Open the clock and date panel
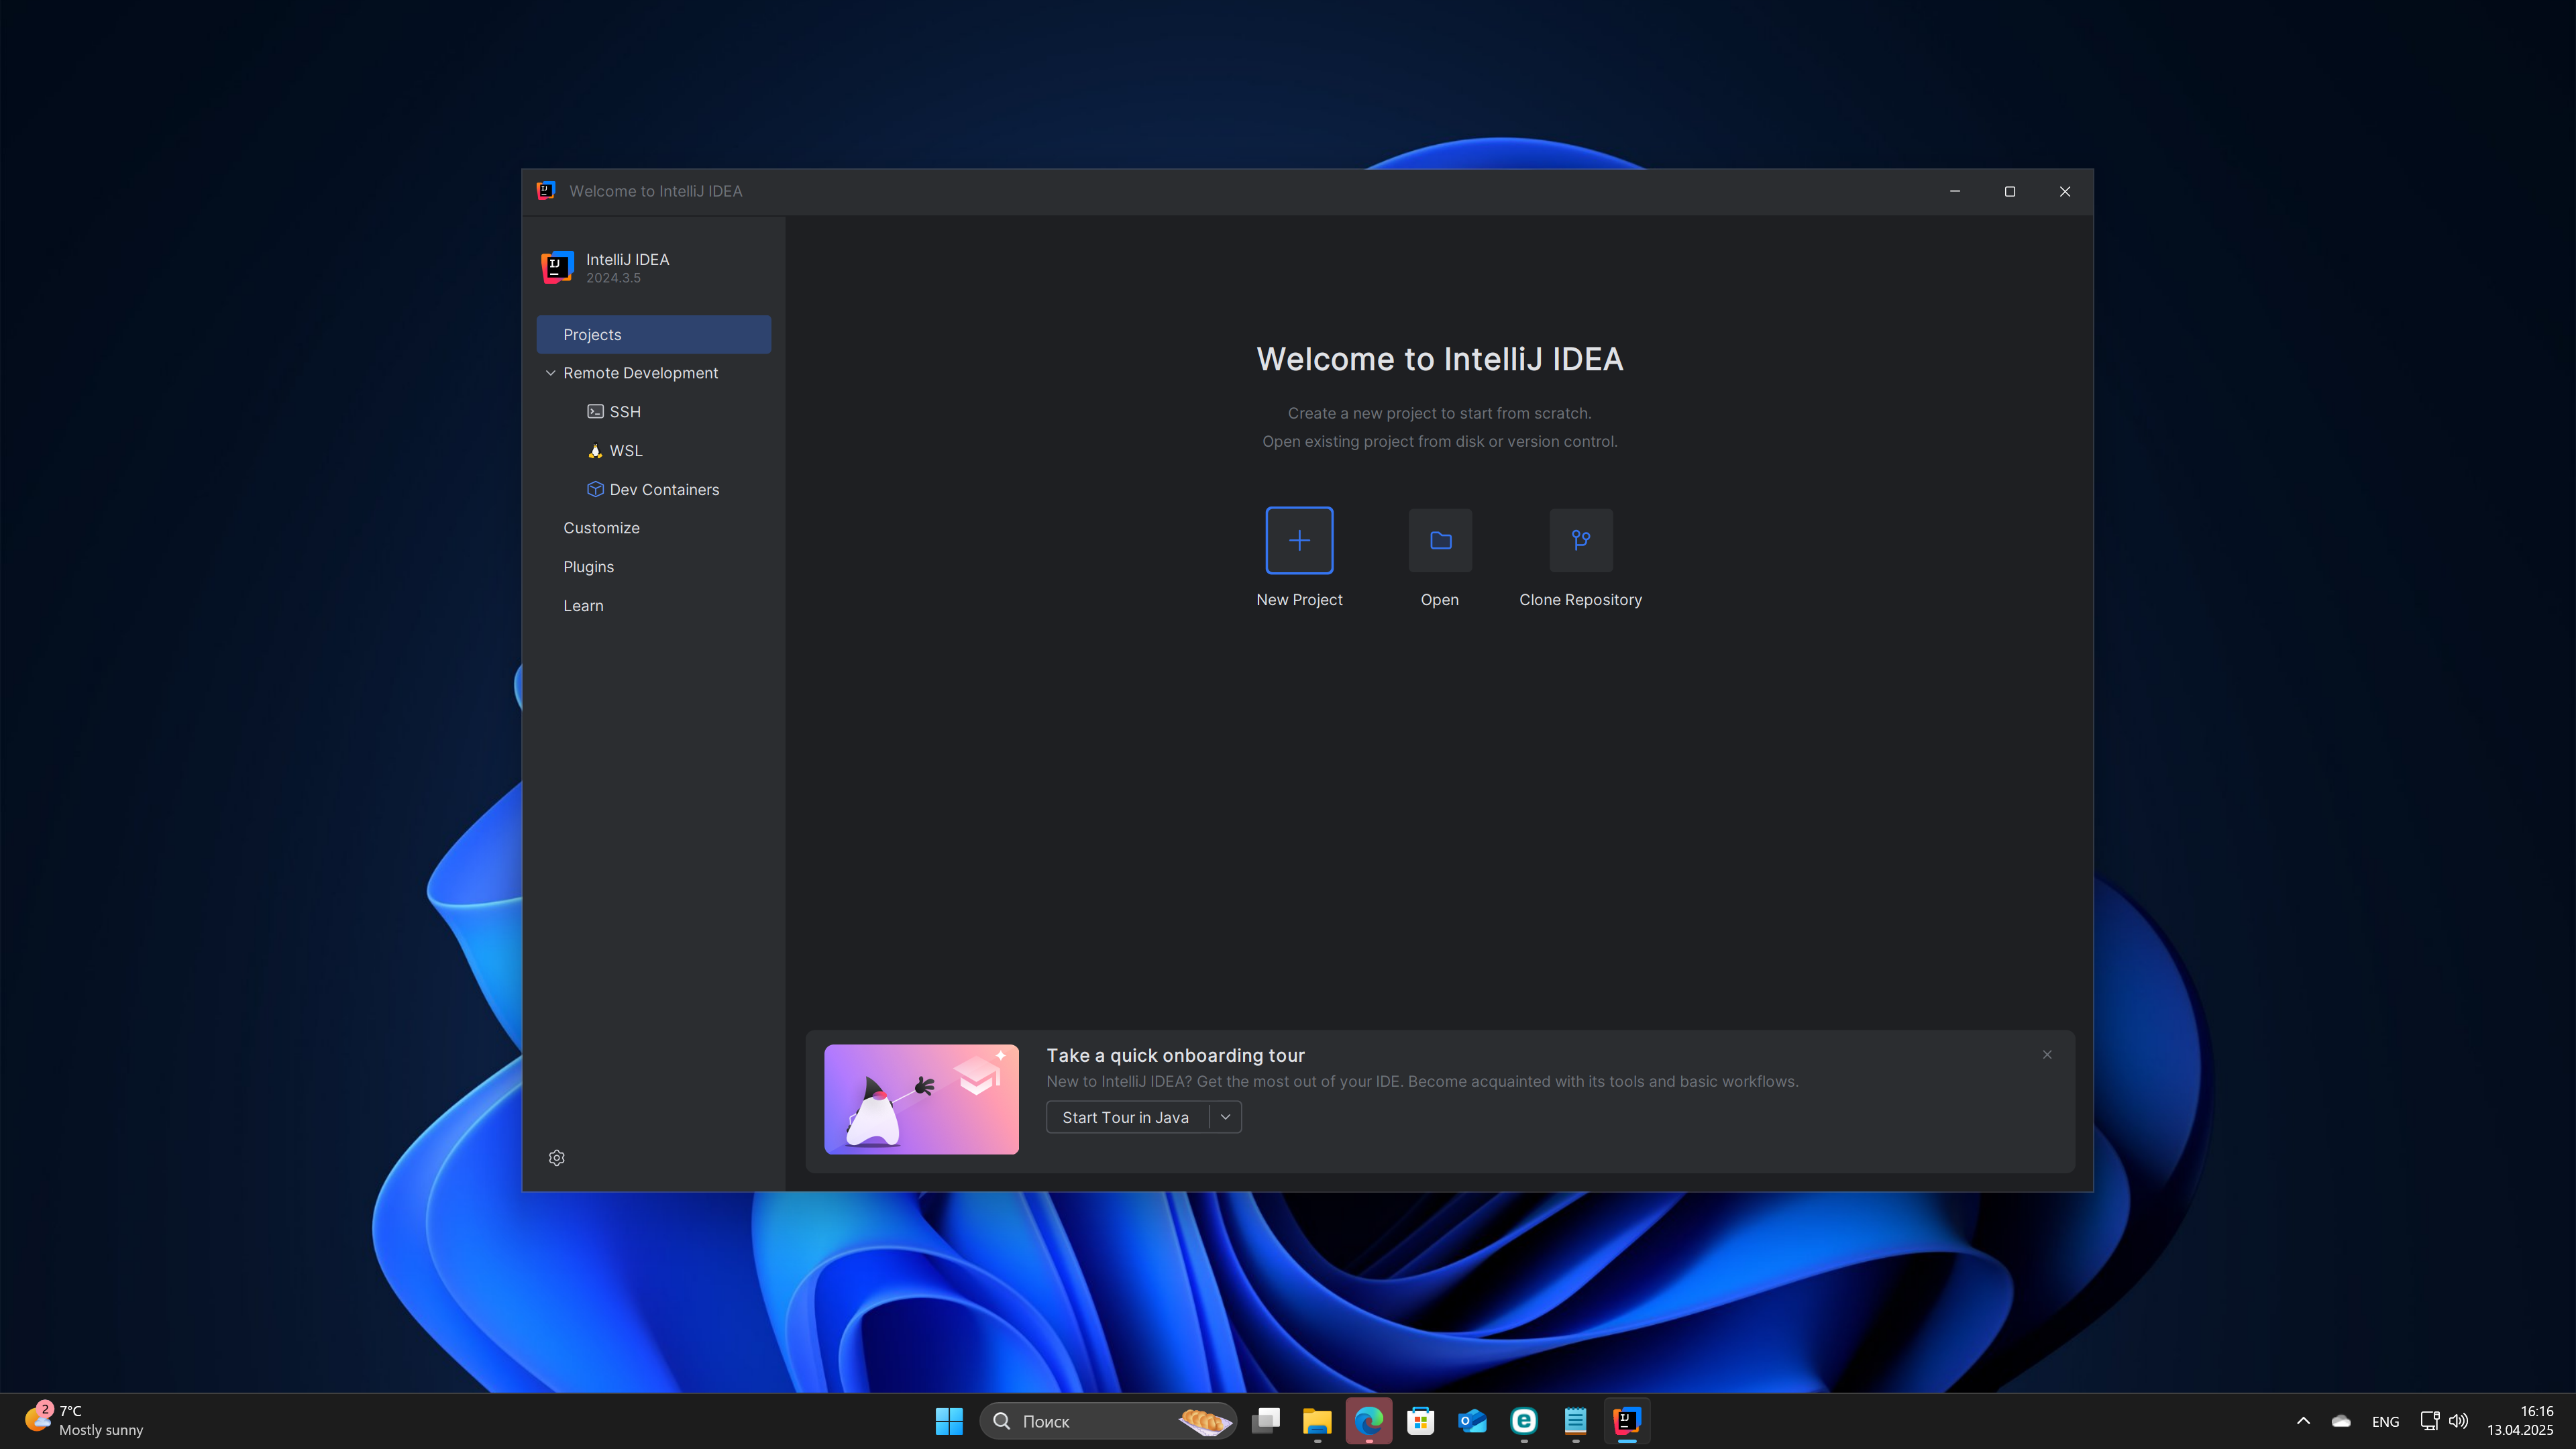The height and width of the screenshot is (1449, 2576). point(2520,1421)
